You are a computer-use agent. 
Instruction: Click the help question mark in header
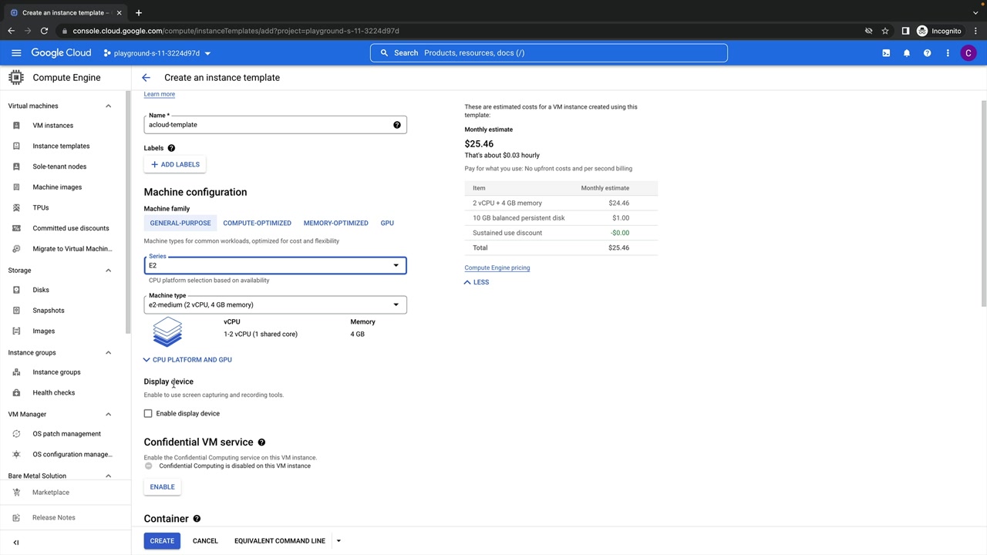(927, 53)
